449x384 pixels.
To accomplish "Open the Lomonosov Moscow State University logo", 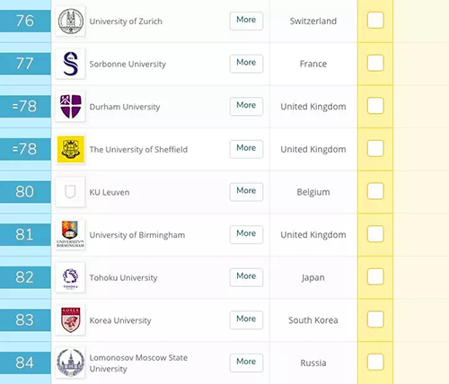I will [x=70, y=362].
